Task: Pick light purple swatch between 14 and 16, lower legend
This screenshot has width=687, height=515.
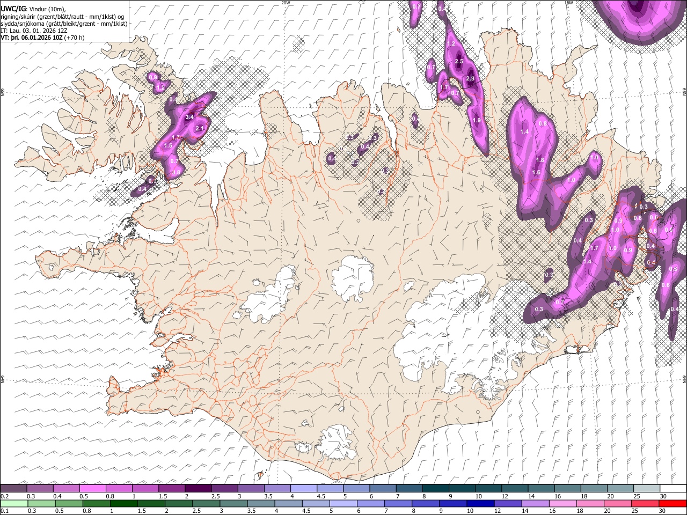Action: pyautogui.click(x=535, y=503)
